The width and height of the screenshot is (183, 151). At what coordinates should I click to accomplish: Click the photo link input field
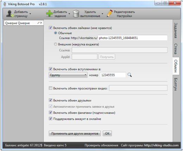click(x=133, y=38)
